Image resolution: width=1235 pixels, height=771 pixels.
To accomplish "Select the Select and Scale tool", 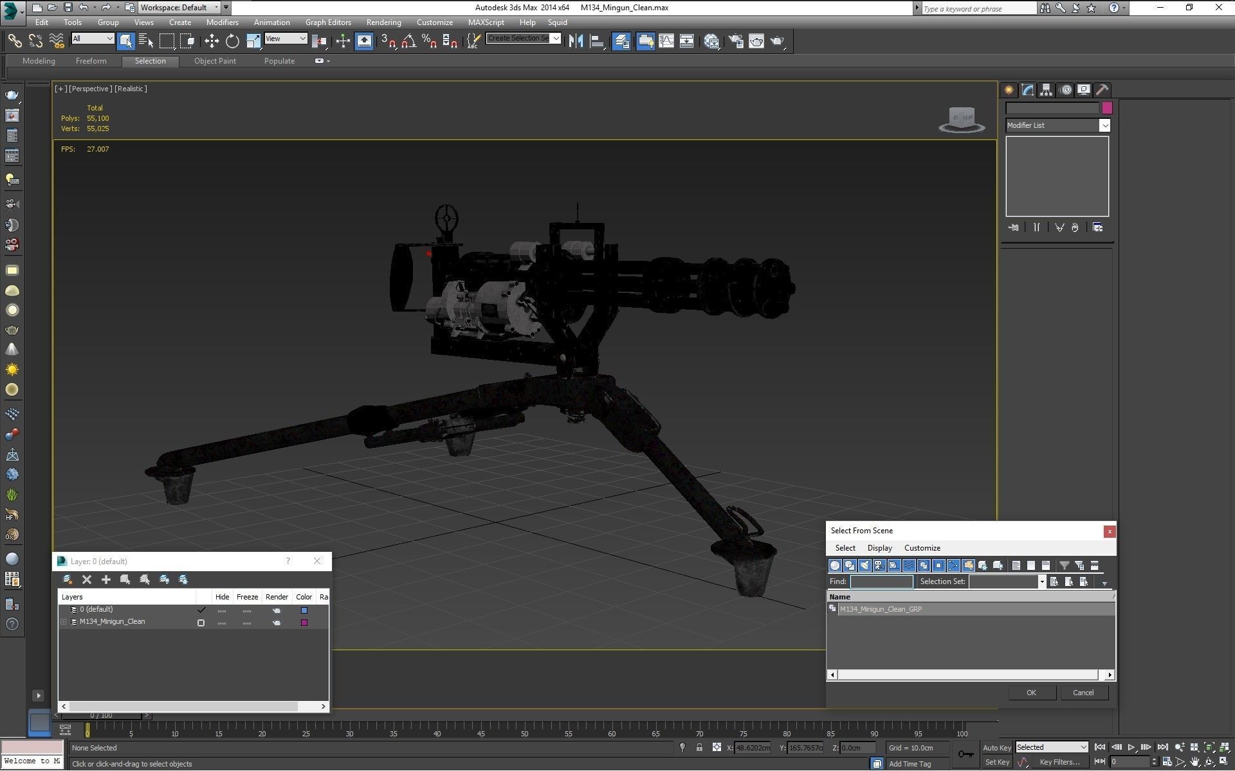I will [x=253, y=41].
